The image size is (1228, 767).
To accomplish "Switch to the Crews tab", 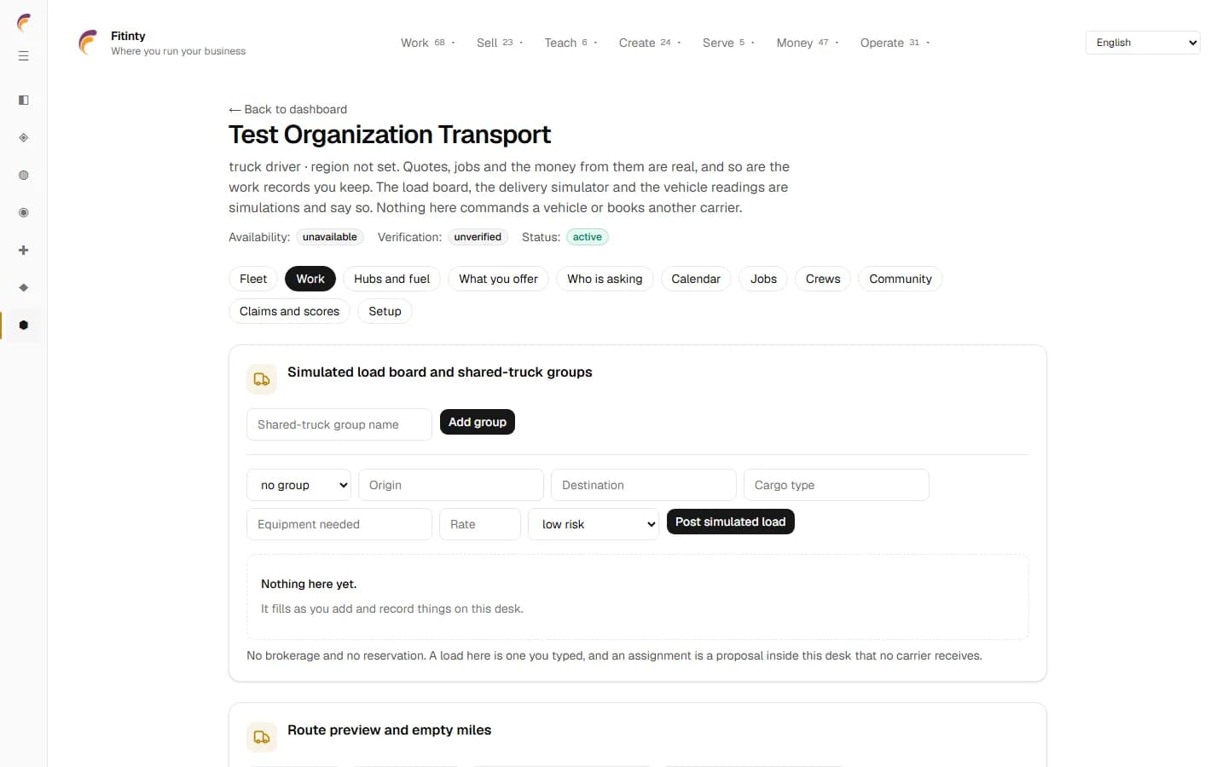I will pyautogui.click(x=823, y=279).
